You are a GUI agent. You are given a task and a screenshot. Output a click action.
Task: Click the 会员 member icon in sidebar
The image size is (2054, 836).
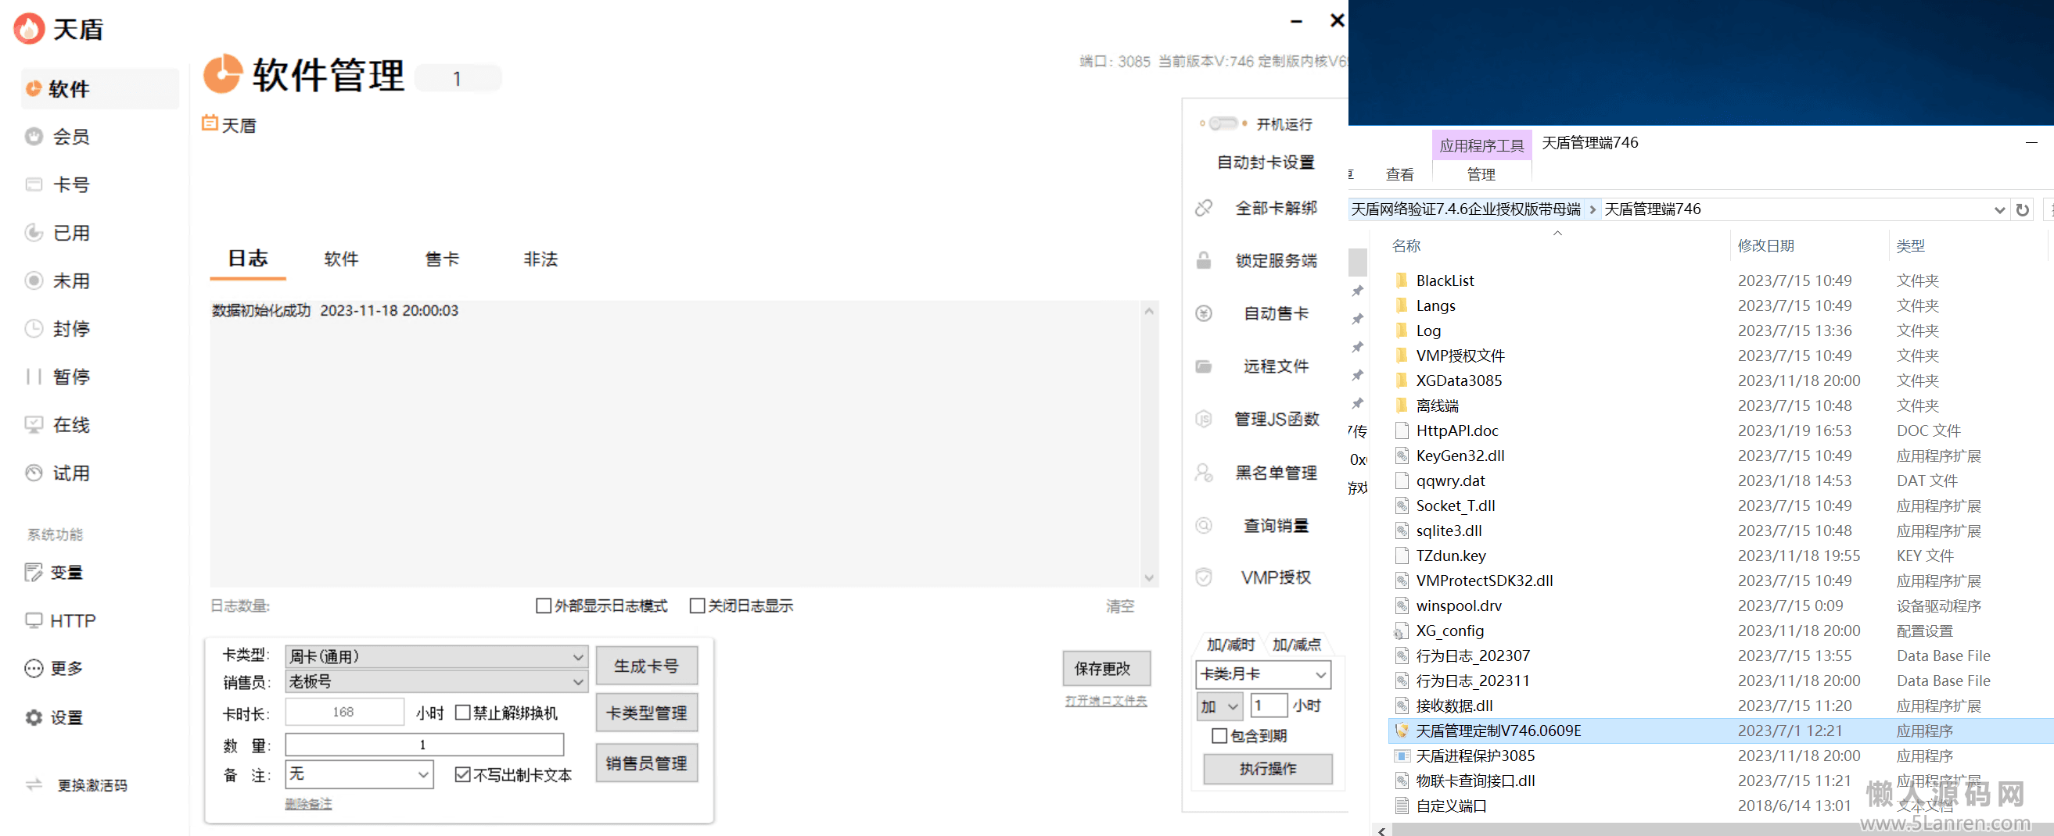[x=34, y=137]
